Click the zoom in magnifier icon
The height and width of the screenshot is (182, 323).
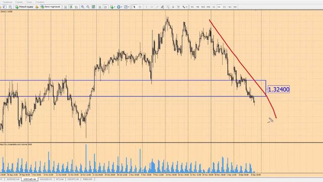click(x=82, y=7)
